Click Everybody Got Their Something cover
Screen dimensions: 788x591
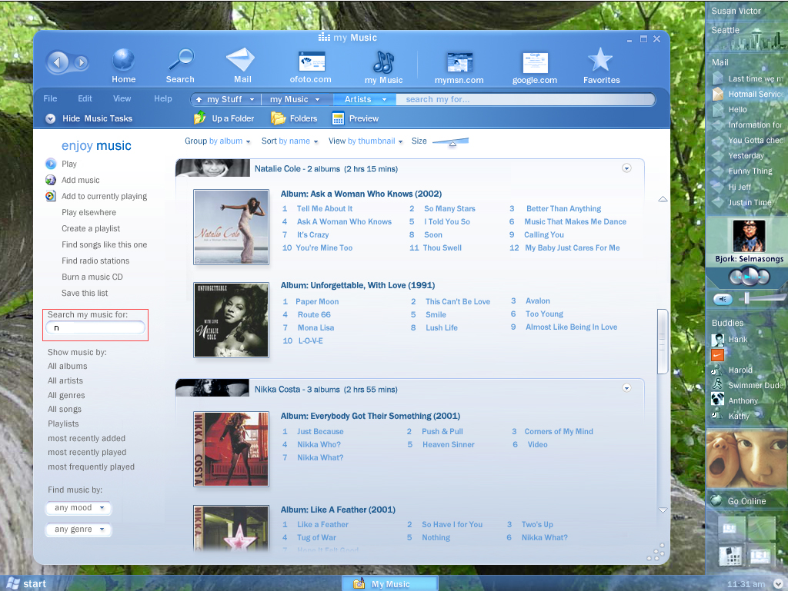(231, 449)
